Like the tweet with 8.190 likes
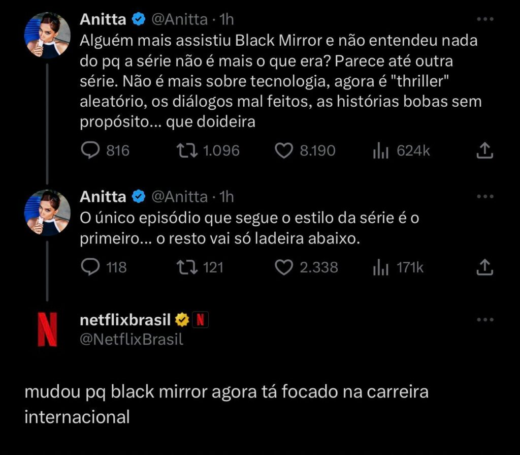This screenshot has width=520, height=455. pyautogui.click(x=283, y=150)
